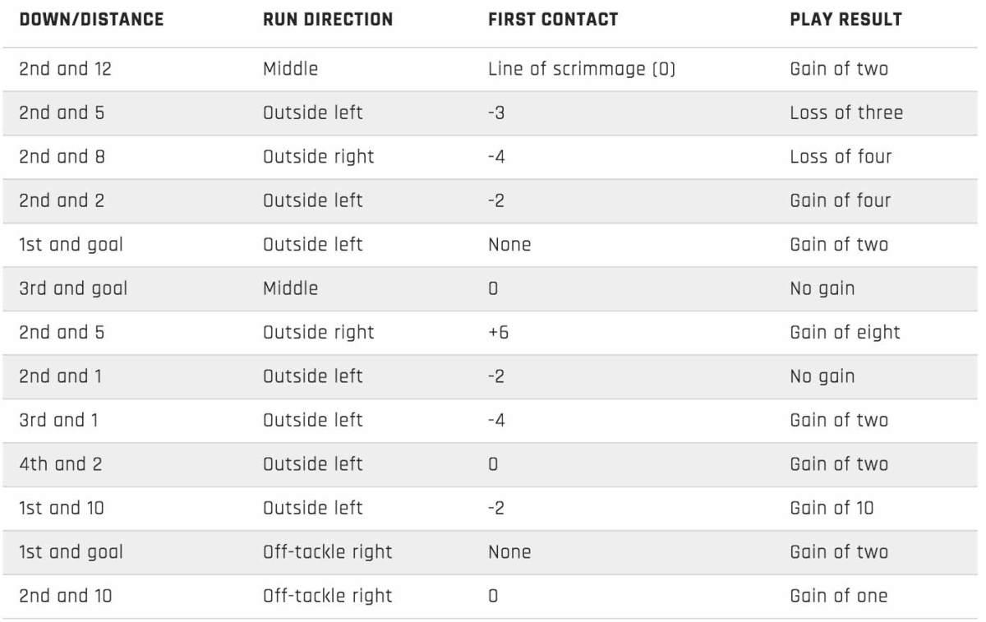Click the "2nd and 10" cell
Screen dimensions: 986x622
pyautogui.click(x=65, y=596)
